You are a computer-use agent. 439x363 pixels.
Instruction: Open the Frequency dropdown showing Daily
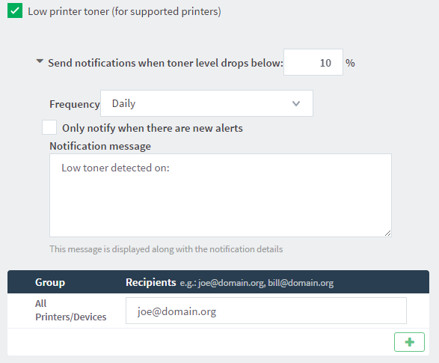(x=206, y=103)
